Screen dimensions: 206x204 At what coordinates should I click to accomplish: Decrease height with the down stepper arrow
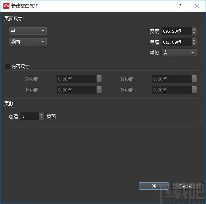click(x=194, y=44)
